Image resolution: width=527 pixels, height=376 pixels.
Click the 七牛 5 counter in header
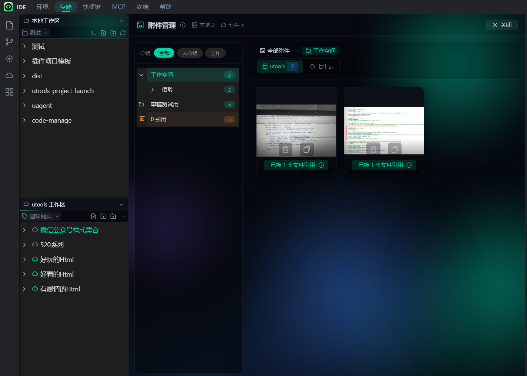(x=232, y=25)
